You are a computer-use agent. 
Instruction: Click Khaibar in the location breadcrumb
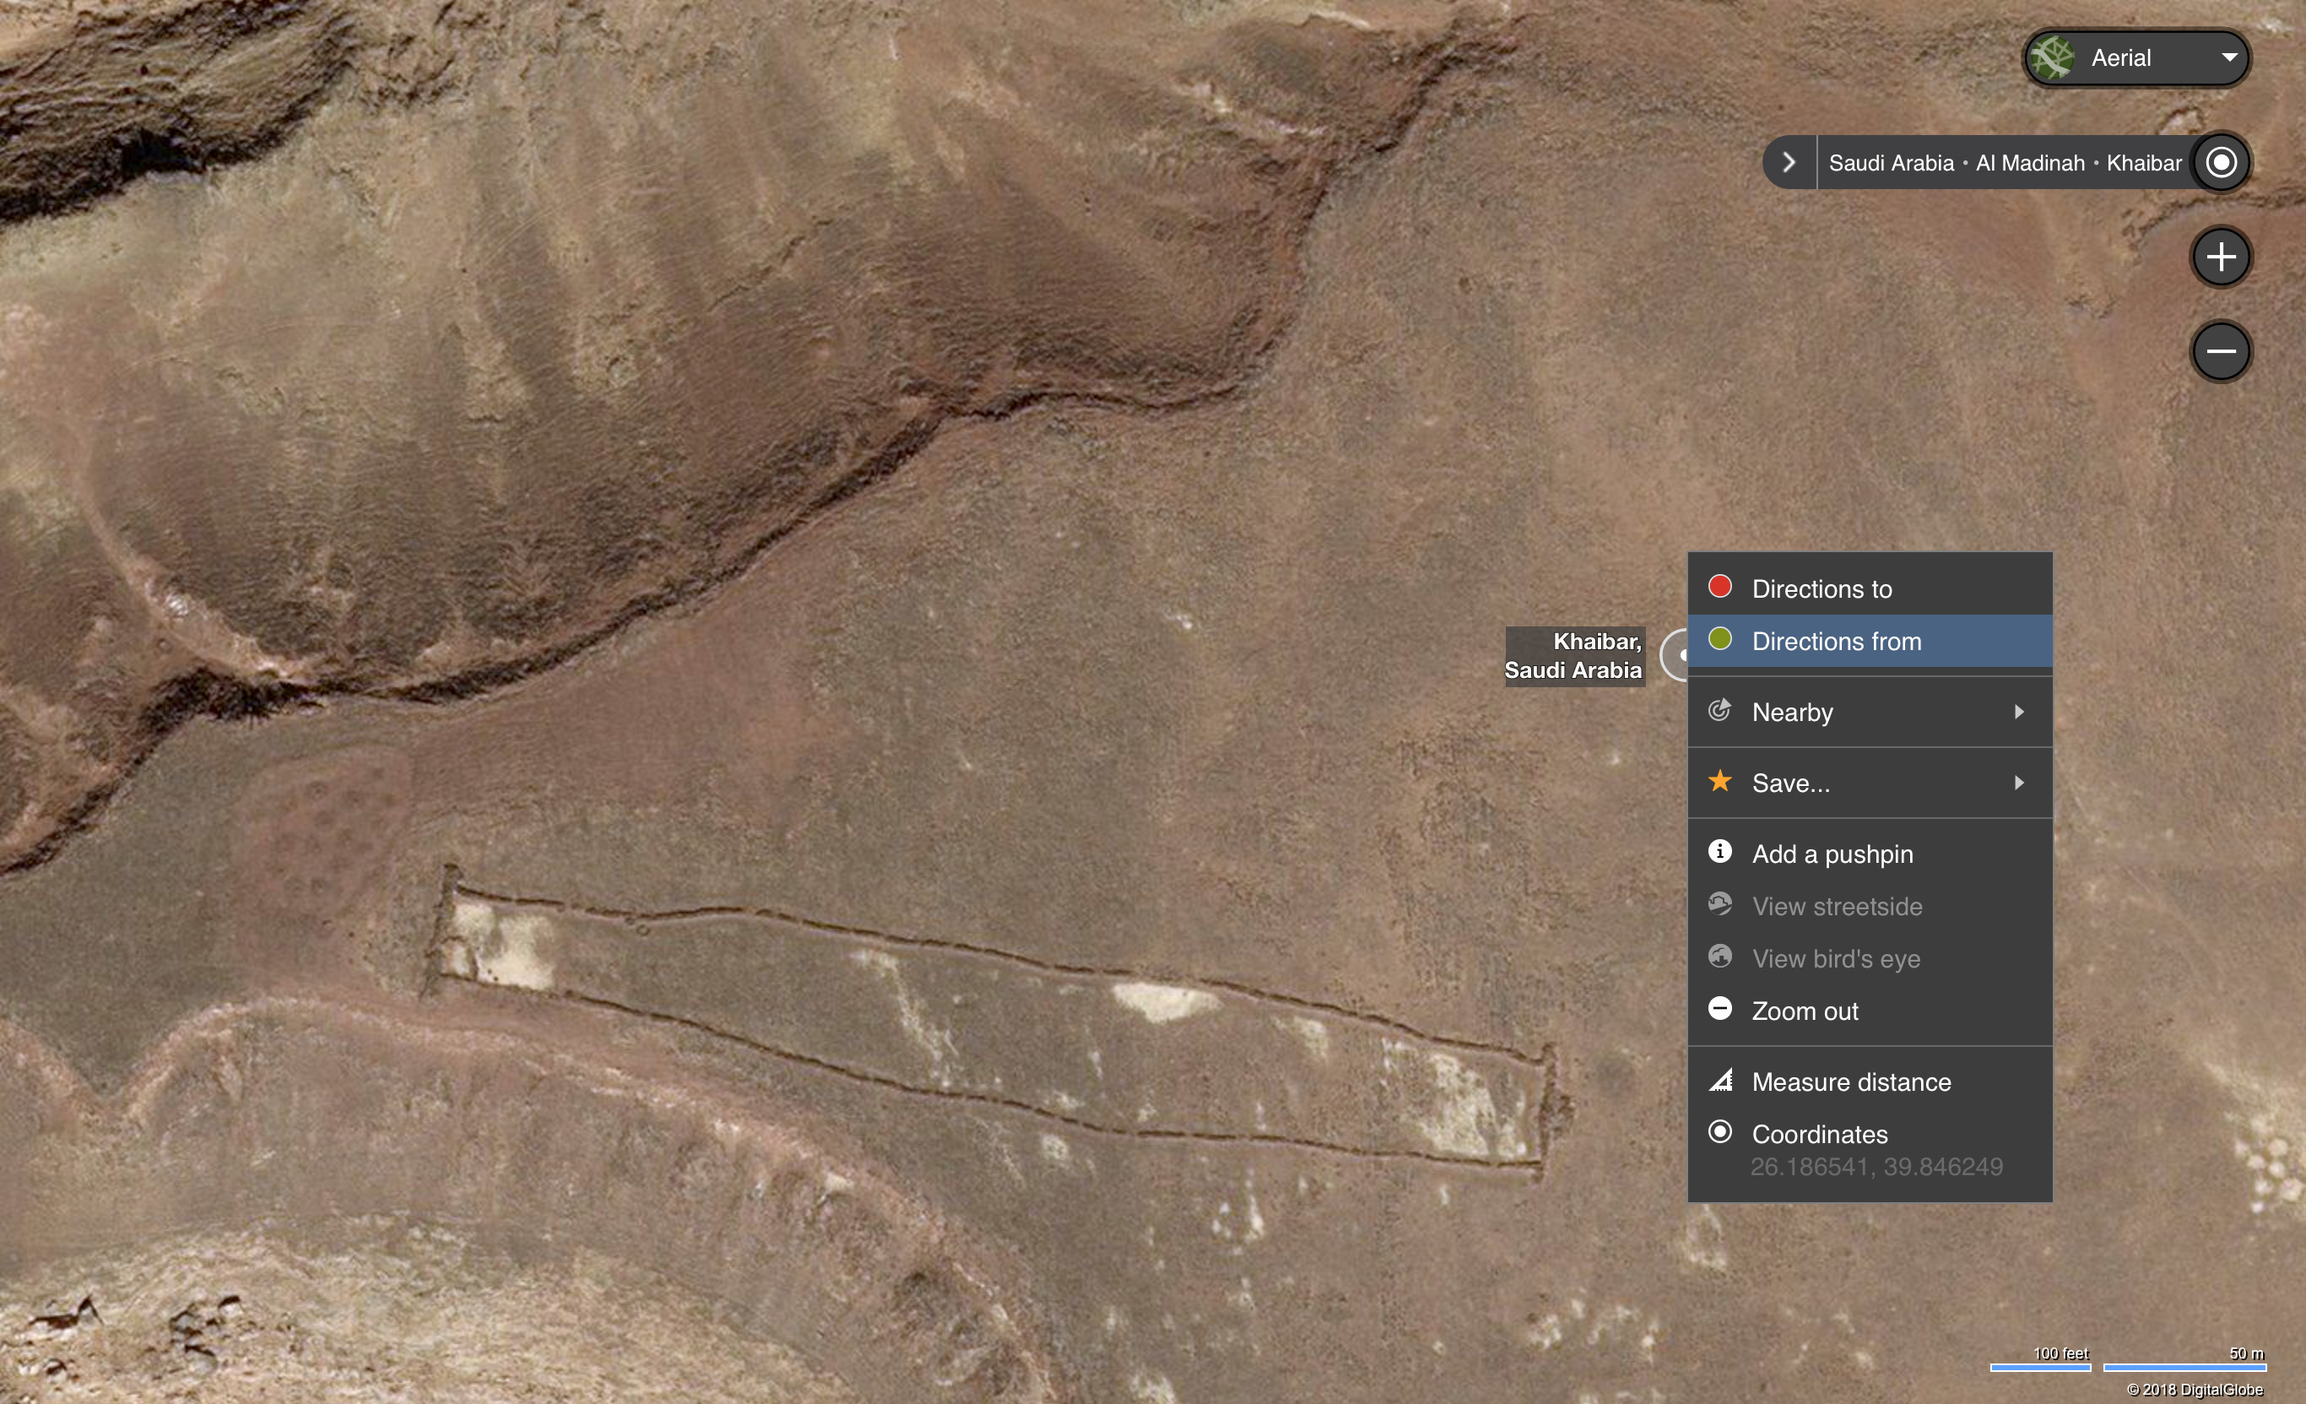2144,163
